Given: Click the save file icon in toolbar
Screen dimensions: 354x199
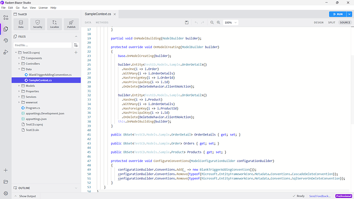Looking at the screenshot, I should coord(187,23).
